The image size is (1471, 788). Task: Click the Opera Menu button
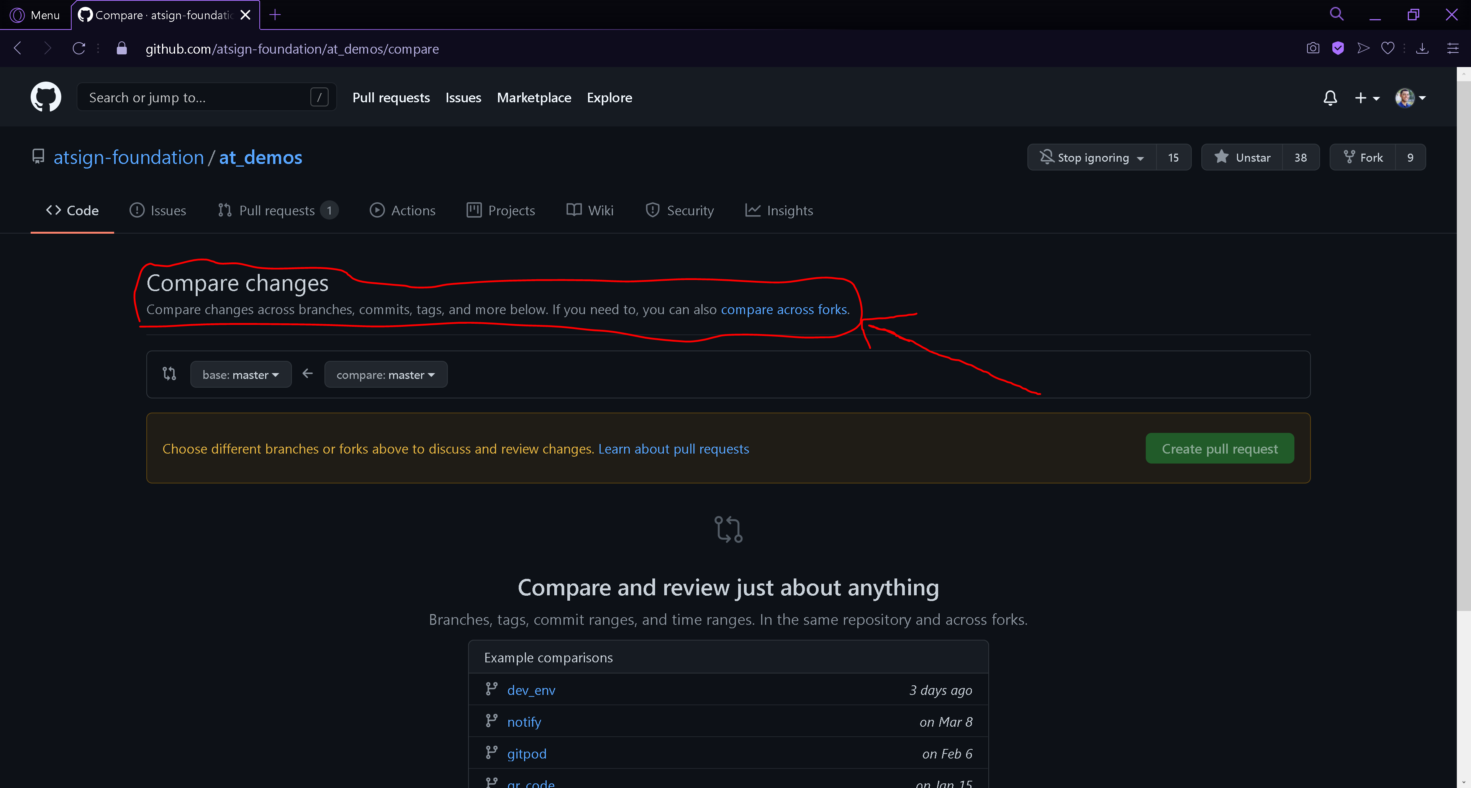coord(35,15)
